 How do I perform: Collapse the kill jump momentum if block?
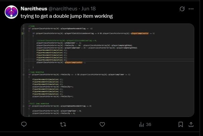pyautogui.click(x=23, y=106)
